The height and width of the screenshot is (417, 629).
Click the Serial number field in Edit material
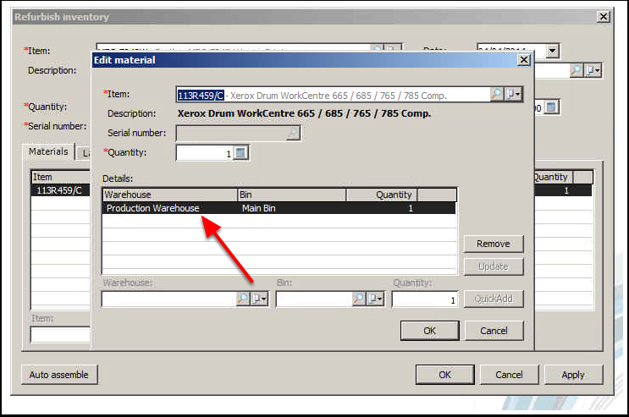click(238, 133)
